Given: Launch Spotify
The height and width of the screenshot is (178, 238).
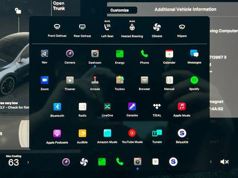Looking at the screenshot, I should pos(194,80).
